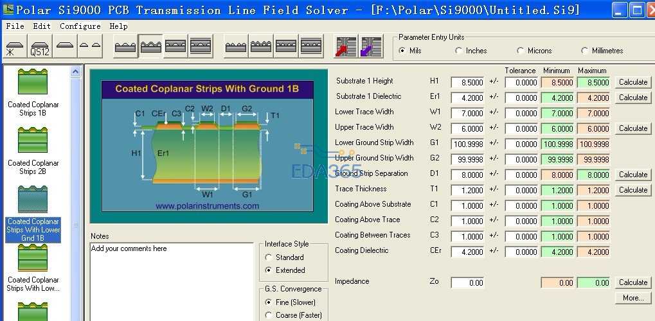The width and height of the screenshot is (655, 321).
Task: Click the H1 tolerance field
Action: coord(521,83)
